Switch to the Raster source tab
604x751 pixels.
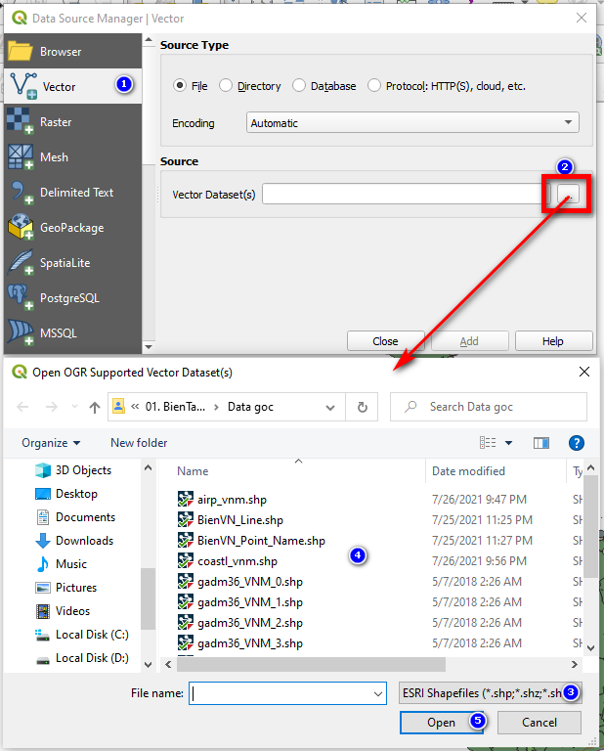(72, 122)
